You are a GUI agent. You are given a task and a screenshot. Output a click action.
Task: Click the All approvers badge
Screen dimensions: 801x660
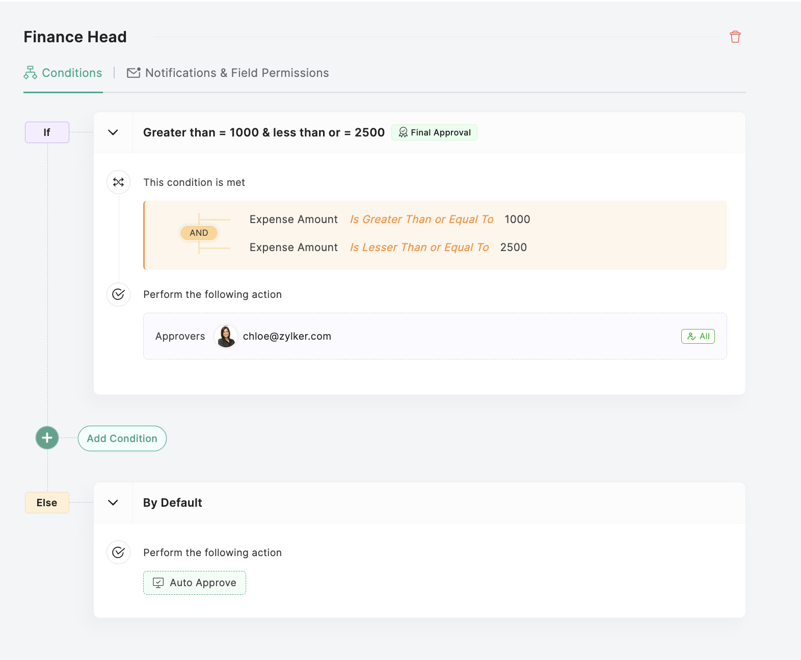click(698, 336)
